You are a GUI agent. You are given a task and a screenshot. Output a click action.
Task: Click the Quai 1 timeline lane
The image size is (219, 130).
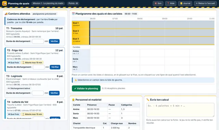[x=152, y=25]
